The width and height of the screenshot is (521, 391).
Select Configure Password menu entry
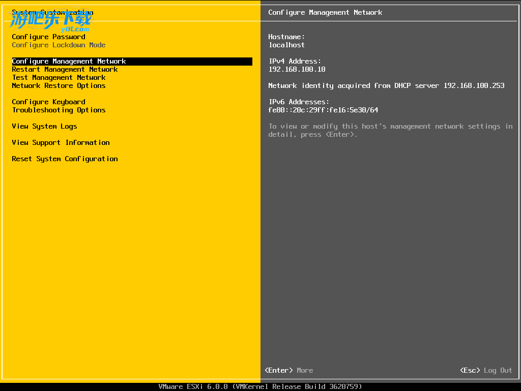coord(48,37)
